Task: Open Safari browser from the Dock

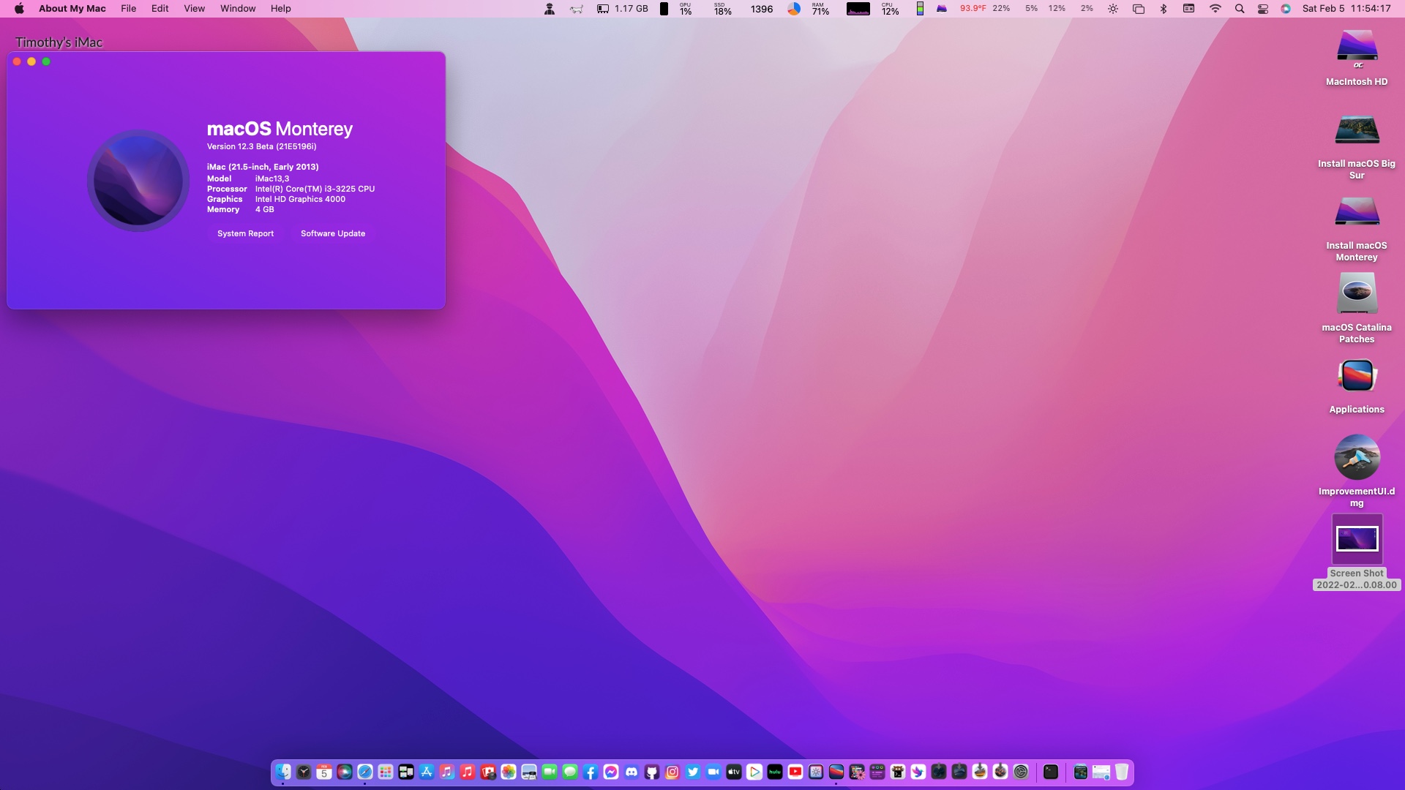Action: click(x=365, y=772)
